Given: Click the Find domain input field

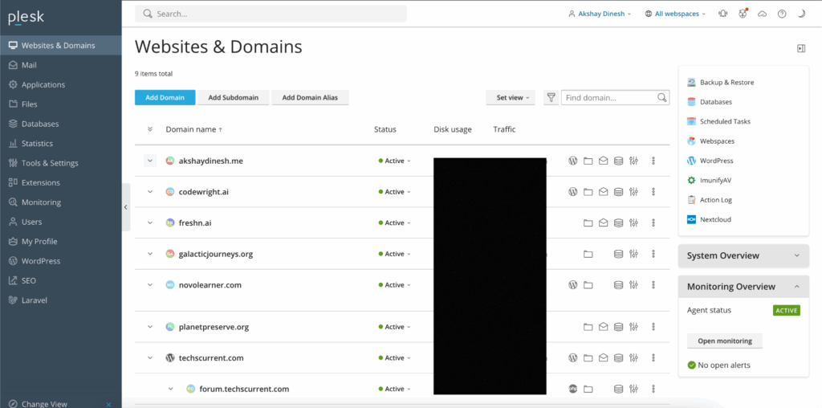Looking at the screenshot, I should pyautogui.click(x=616, y=97).
